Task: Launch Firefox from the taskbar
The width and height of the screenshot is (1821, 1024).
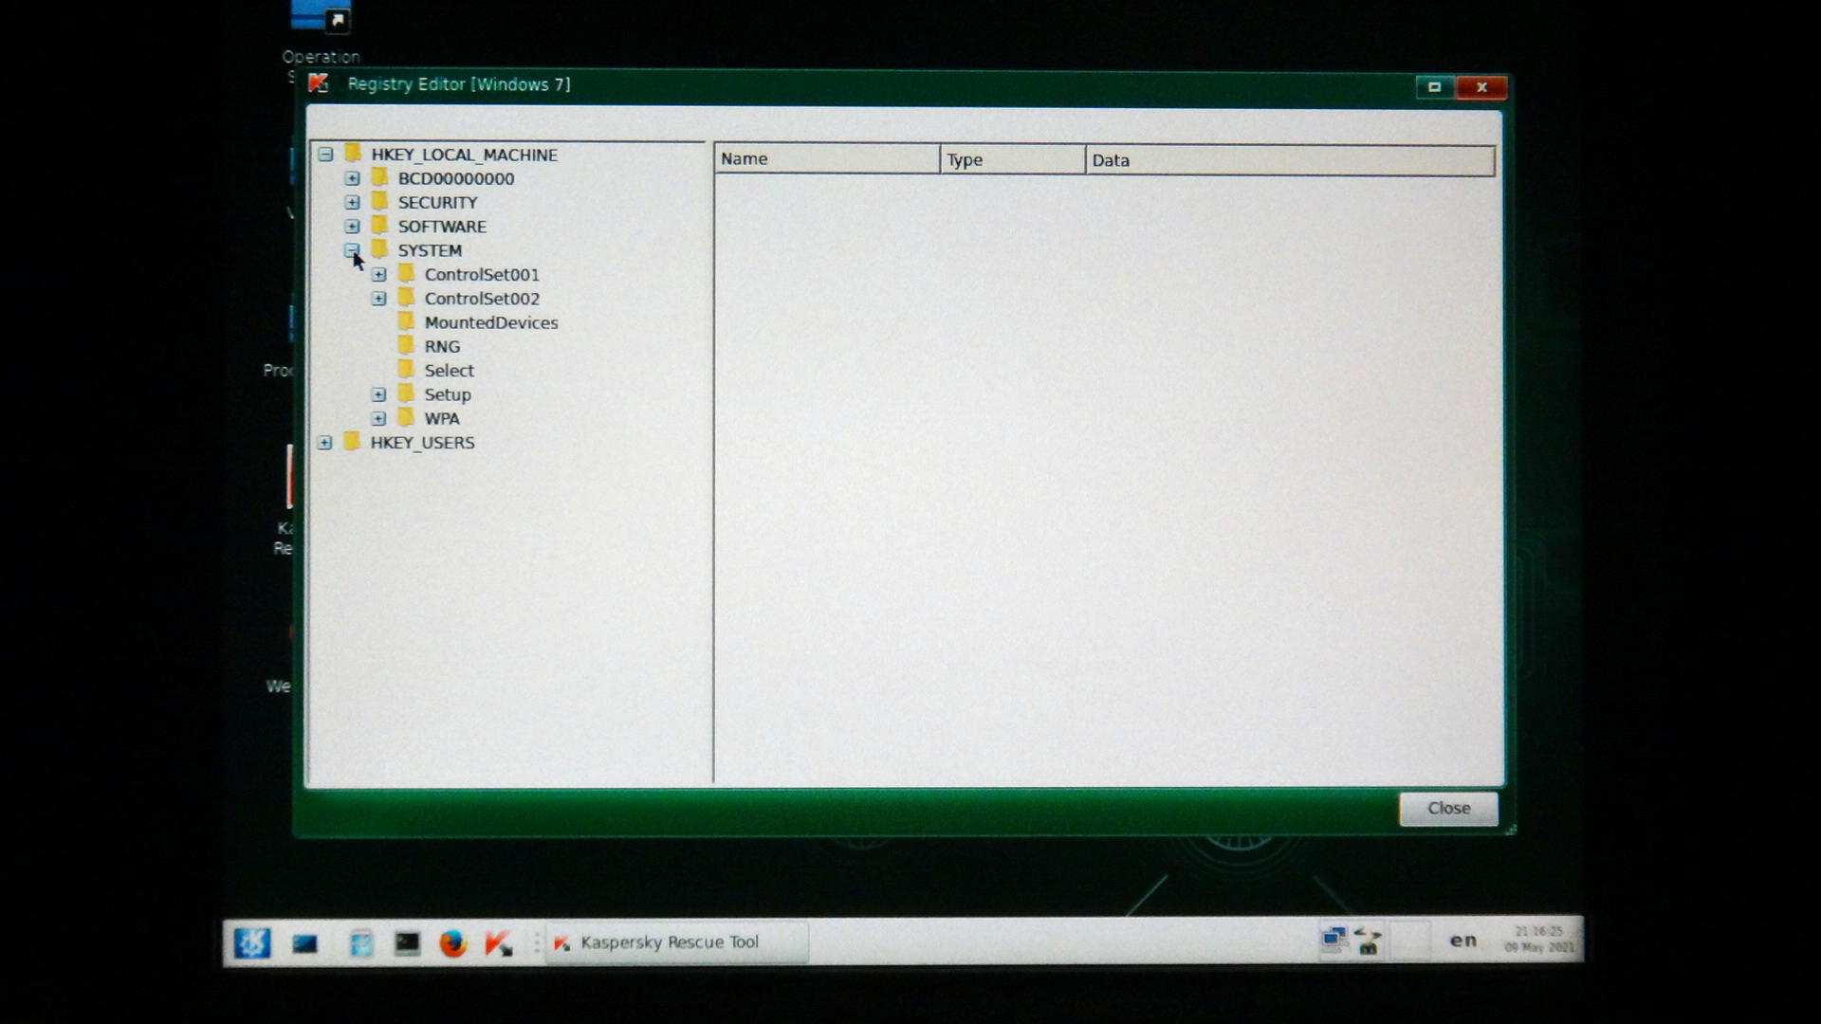Action: pyautogui.click(x=452, y=943)
